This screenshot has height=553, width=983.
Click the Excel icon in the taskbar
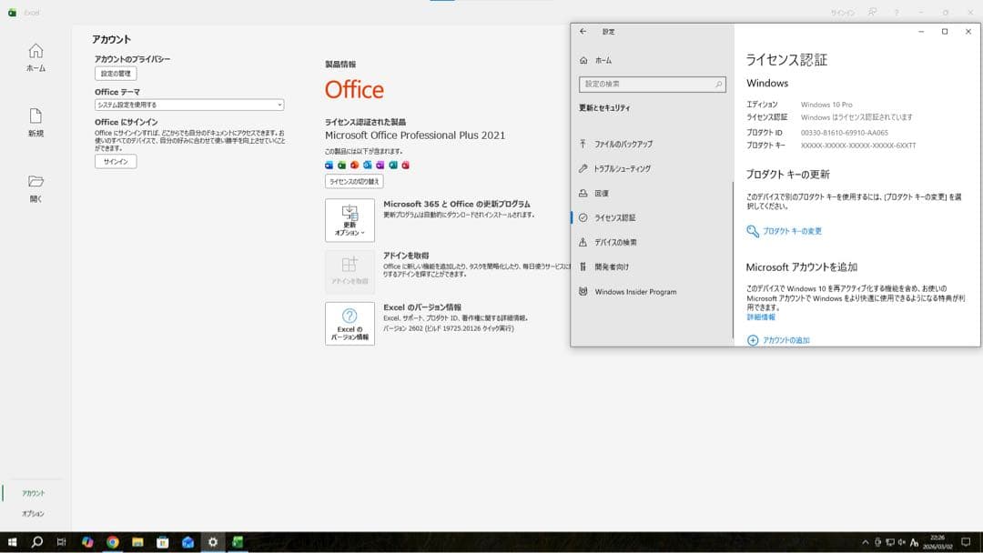click(238, 542)
